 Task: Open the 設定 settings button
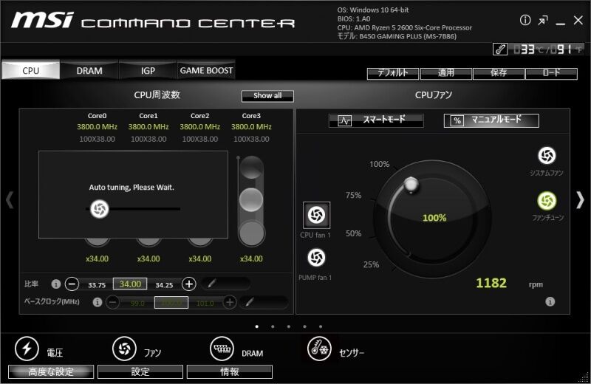coord(140,371)
